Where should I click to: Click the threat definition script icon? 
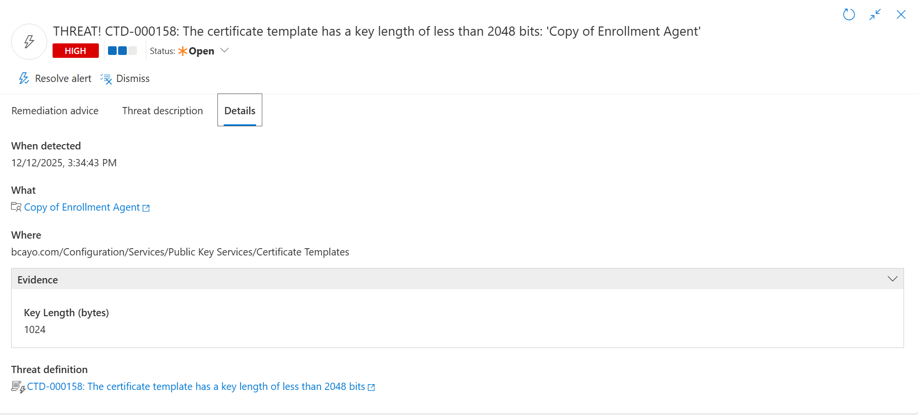click(x=18, y=387)
